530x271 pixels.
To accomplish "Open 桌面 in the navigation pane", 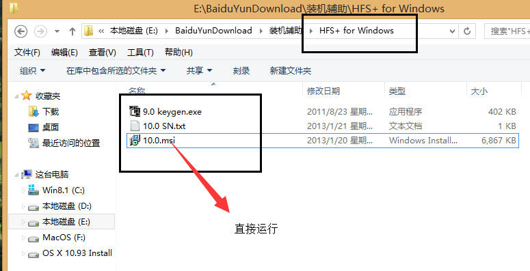I will 51,127.
